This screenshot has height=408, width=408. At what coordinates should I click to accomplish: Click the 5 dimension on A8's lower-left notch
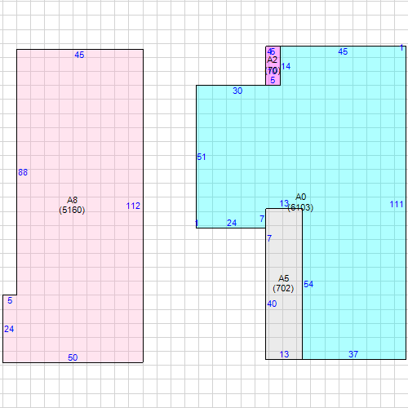click(10, 300)
